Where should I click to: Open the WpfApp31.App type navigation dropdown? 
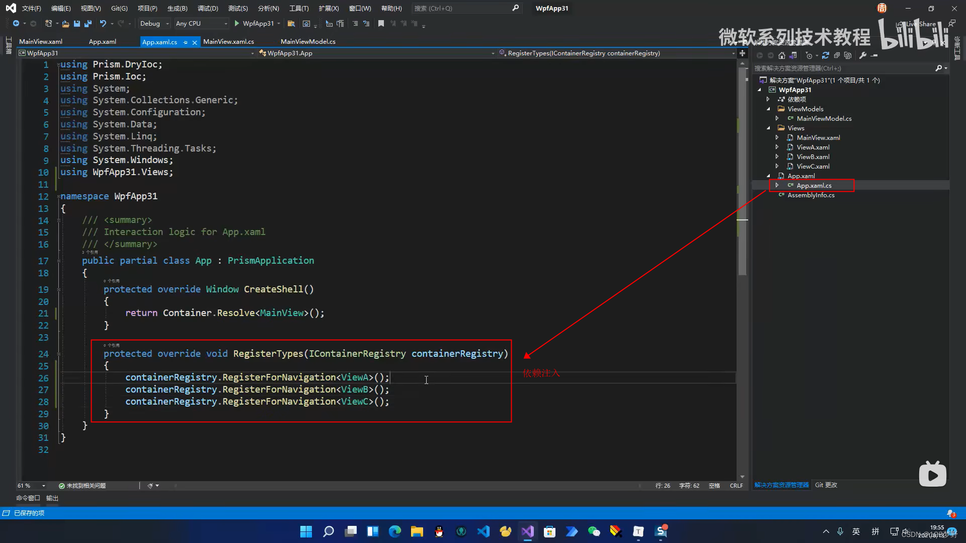[377, 53]
